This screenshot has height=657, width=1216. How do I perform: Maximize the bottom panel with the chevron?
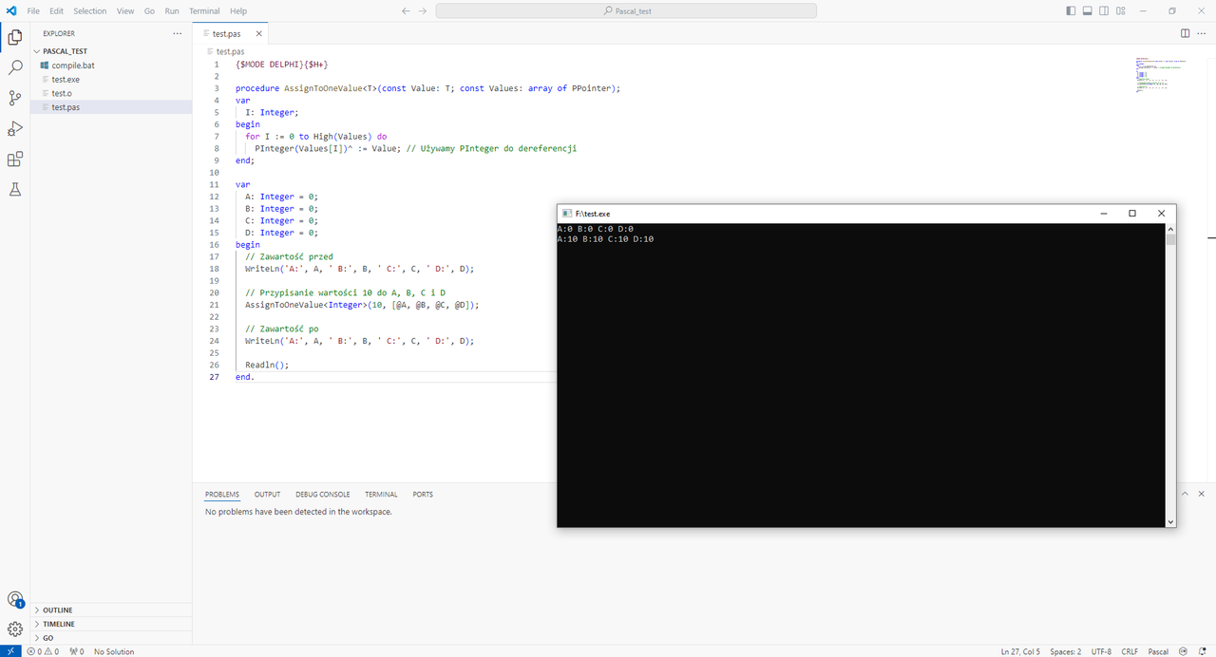coord(1186,494)
